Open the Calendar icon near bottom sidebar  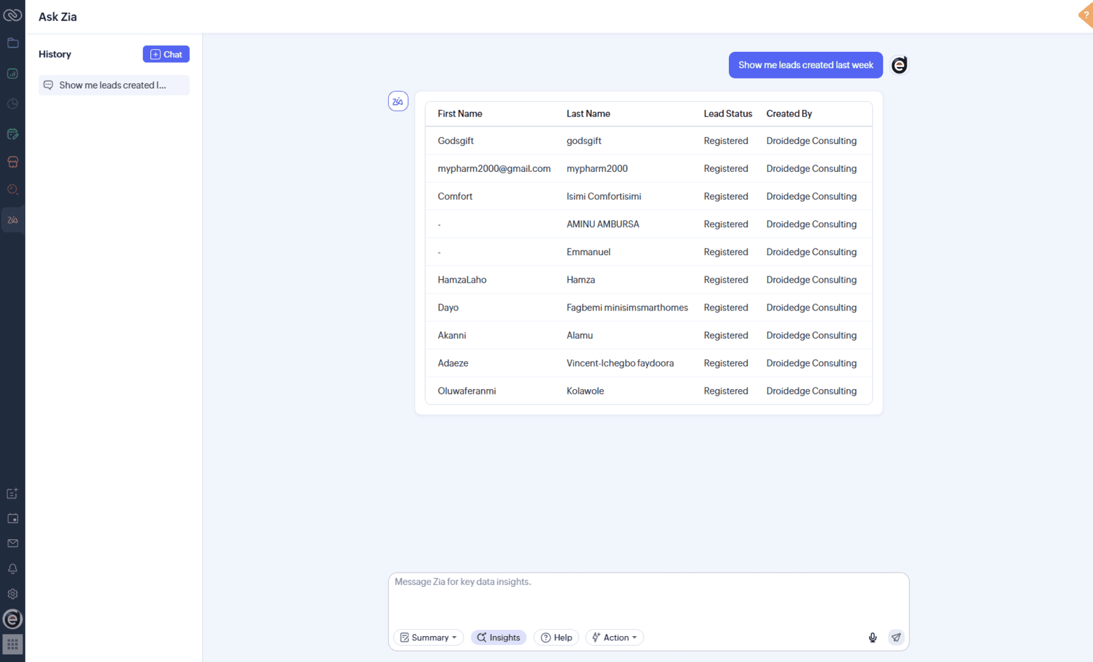(12, 518)
